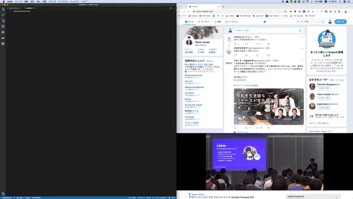
Task: Open the Flamengo trend
Action: (189, 117)
